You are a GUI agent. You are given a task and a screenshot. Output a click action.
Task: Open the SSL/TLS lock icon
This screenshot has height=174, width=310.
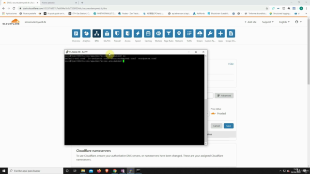point(107,33)
